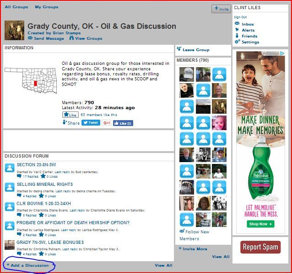
Task: Open SELLING MINERAL RIGHTS discussion
Action: pos(45,184)
